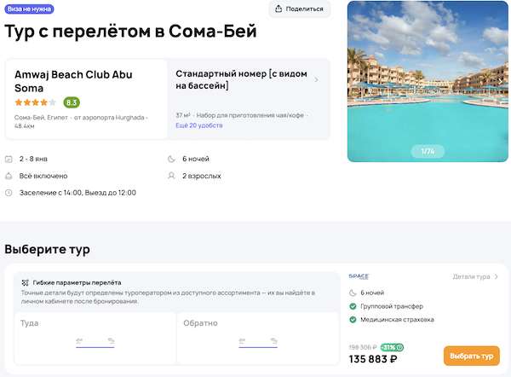Show Ещё 20 удобств amenities list
511x377 pixels.
pos(198,125)
